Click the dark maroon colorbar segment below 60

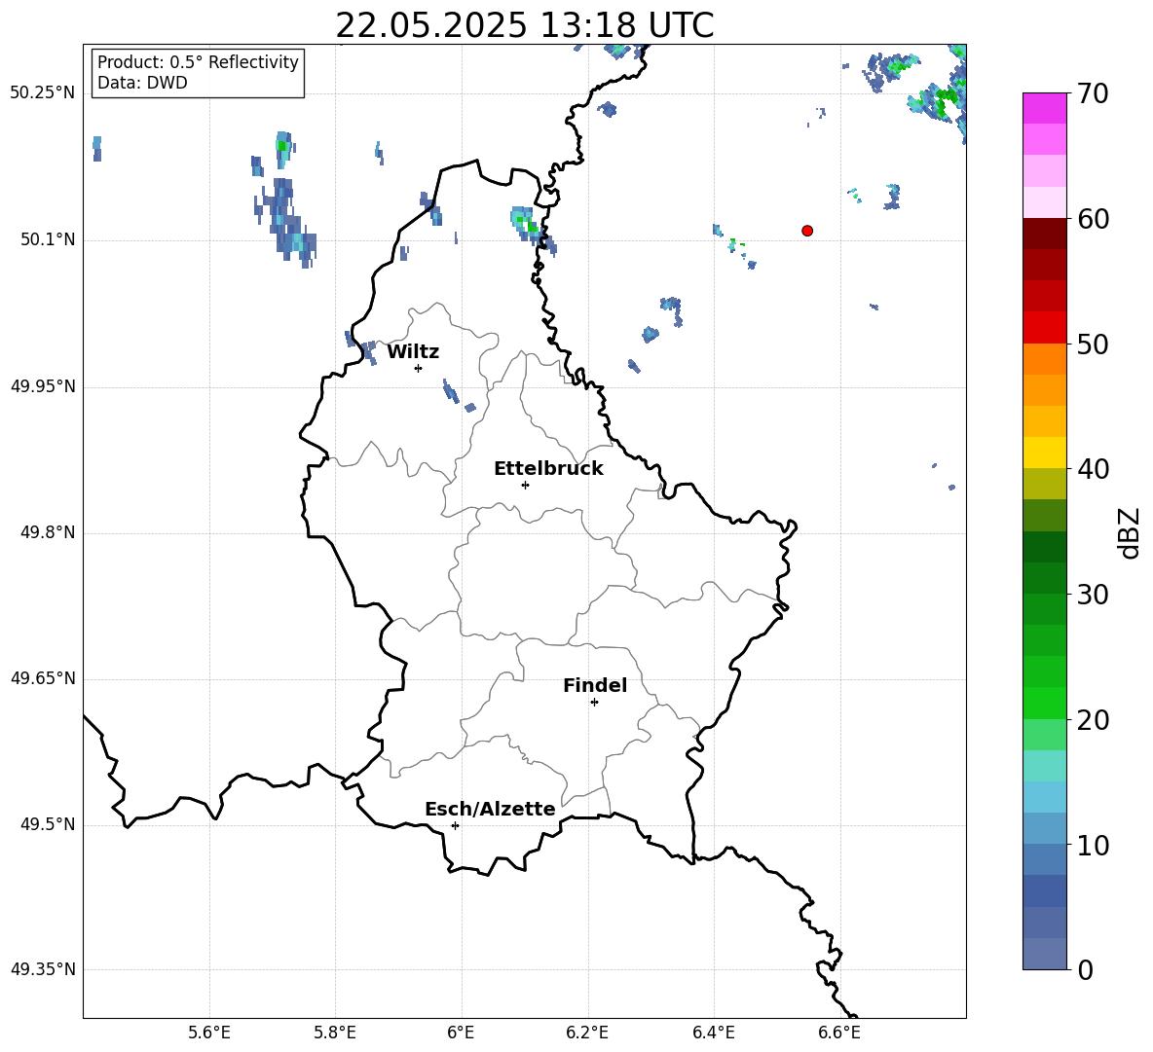click(x=1045, y=234)
